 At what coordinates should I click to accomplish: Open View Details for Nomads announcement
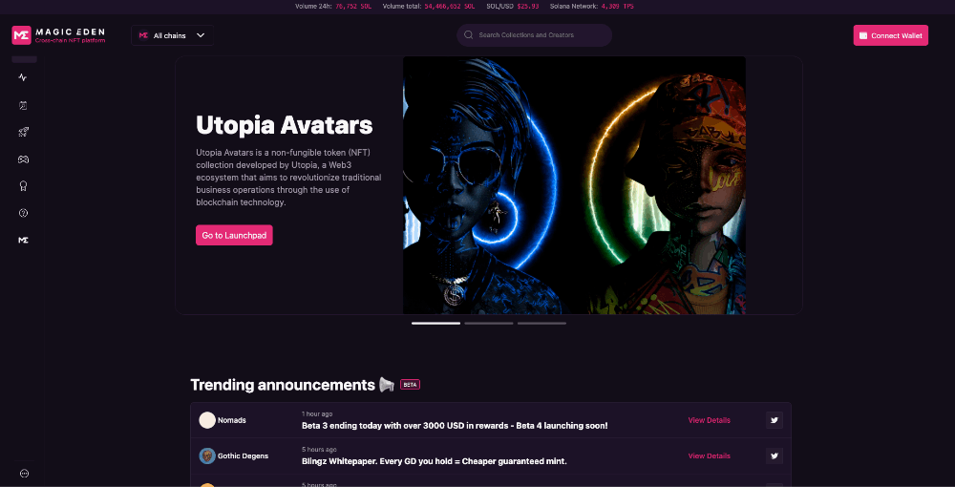[x=709, y=420]
